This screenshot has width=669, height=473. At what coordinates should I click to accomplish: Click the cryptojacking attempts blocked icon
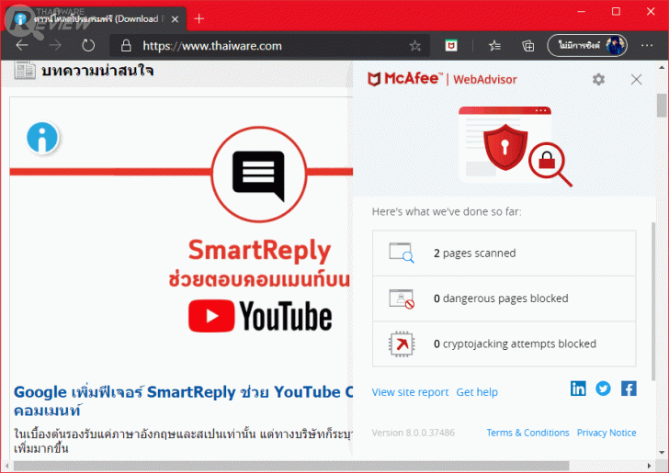[402, 343]
